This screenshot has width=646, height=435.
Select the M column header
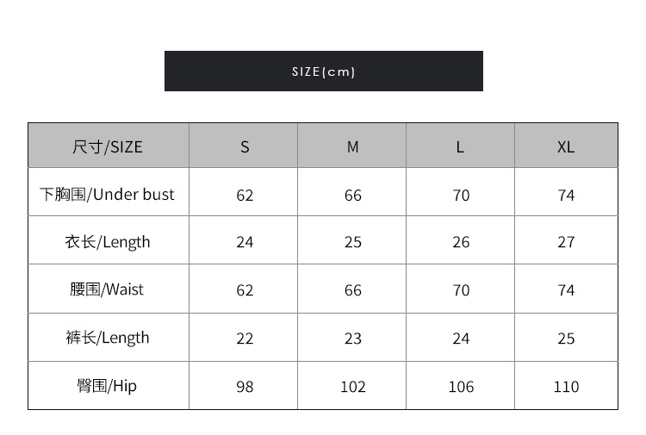[x=352, y=147]
